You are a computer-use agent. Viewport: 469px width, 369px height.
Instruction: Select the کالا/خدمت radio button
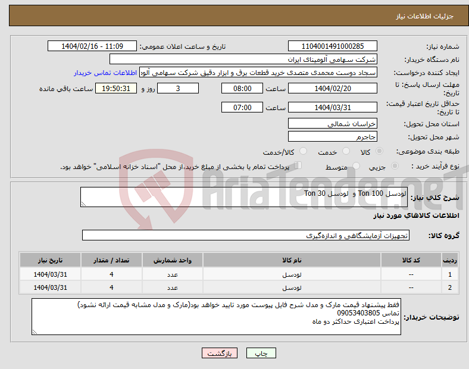coord(304,151)
